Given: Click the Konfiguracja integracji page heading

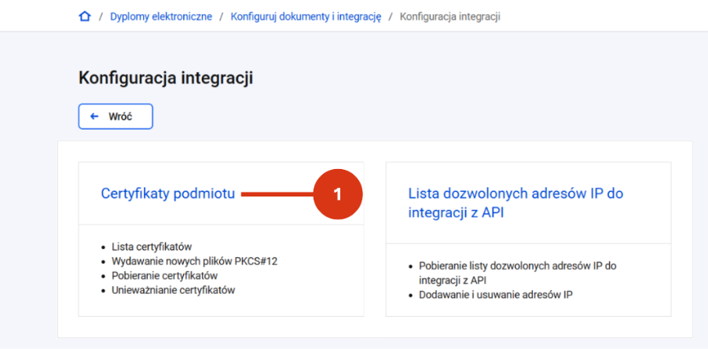Looking at the screenshot, I should [166, 78].
